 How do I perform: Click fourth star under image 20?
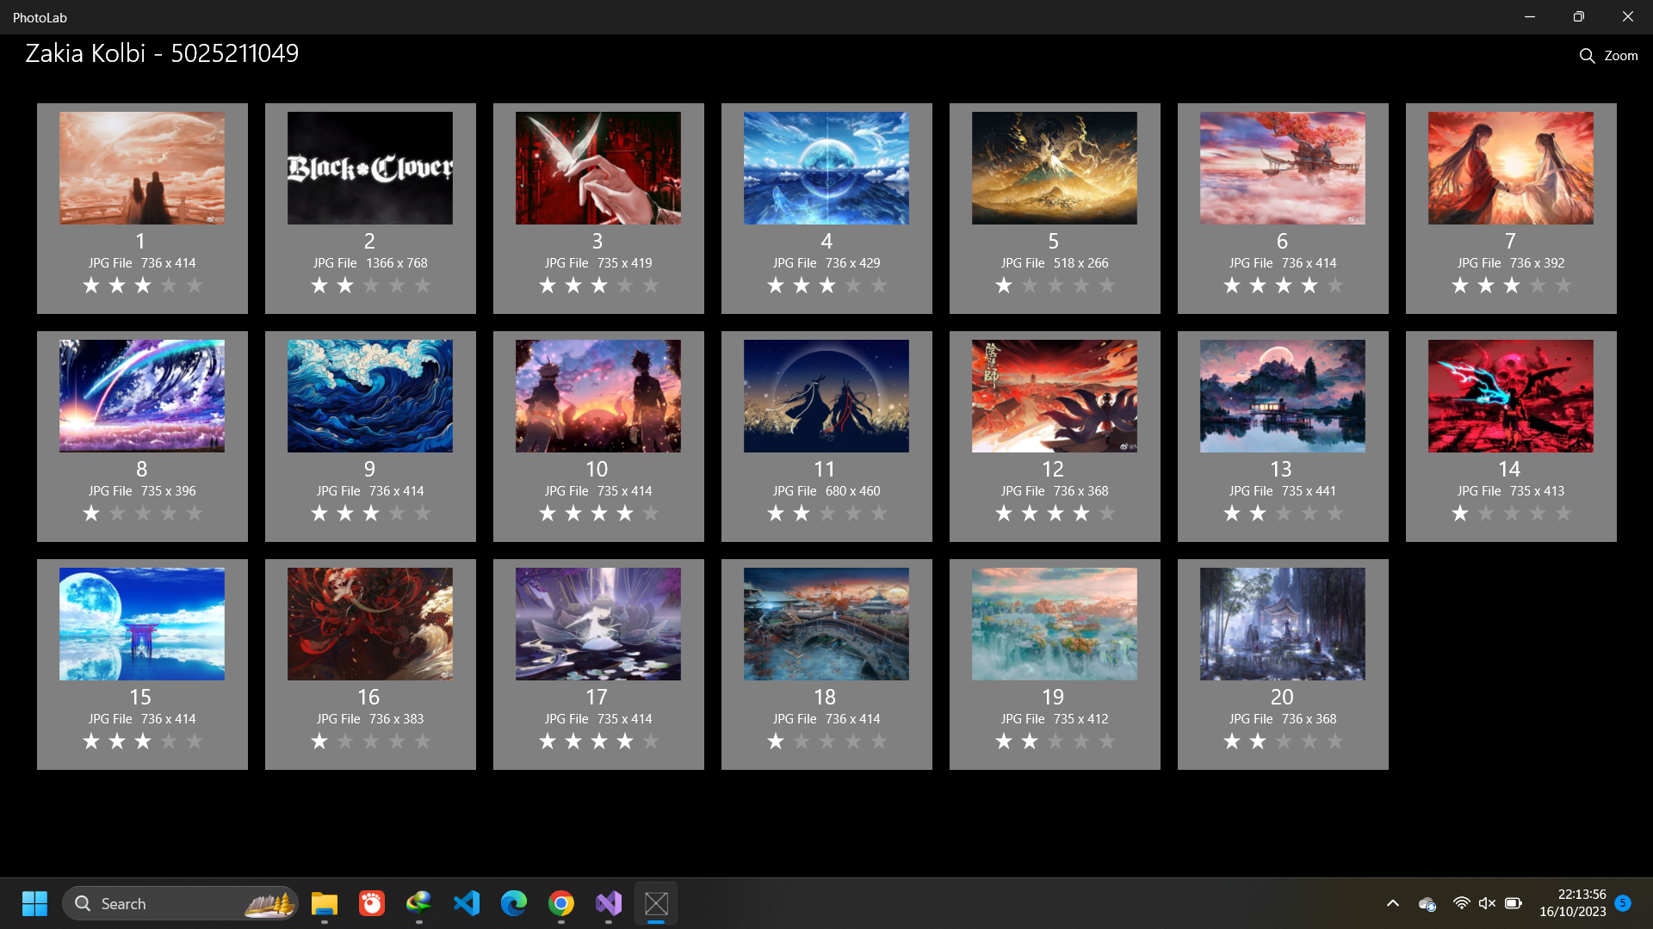1309,741
